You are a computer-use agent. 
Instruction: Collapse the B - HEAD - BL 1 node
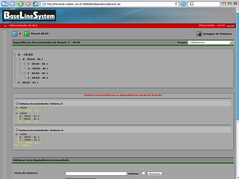coord(20,59)
